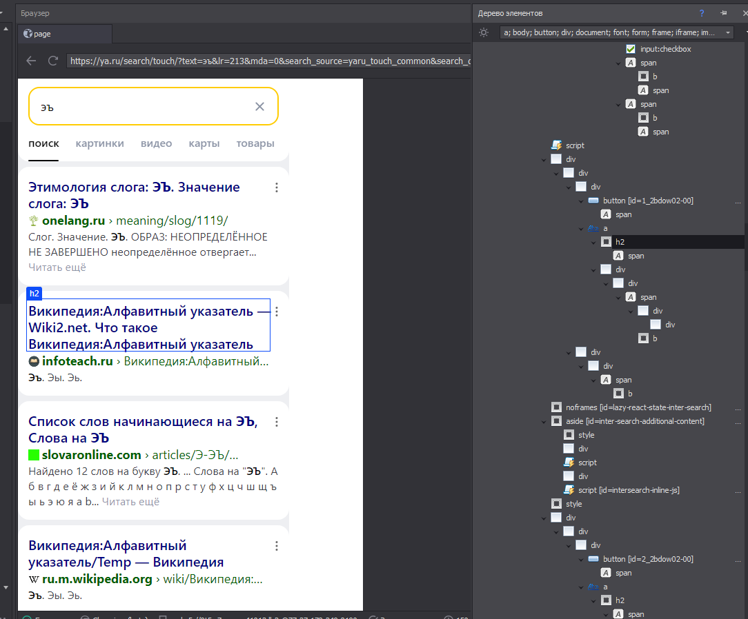Open options menu for slovaronline.com result
Screen dimensions: 748x619
pos(277,422)
